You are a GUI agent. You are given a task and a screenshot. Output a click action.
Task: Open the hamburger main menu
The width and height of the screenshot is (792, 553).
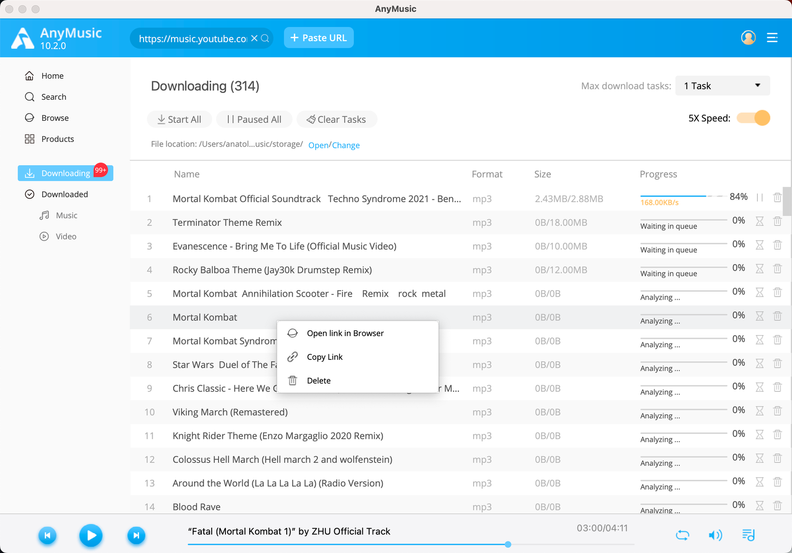(x=772, y=37)
